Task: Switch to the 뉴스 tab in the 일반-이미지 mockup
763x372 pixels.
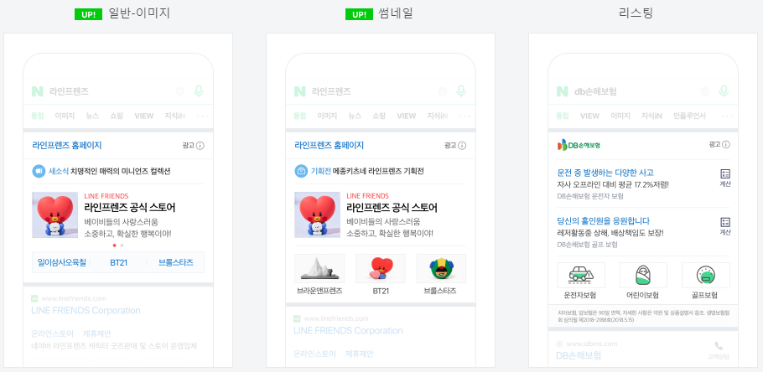Action: 92,116
